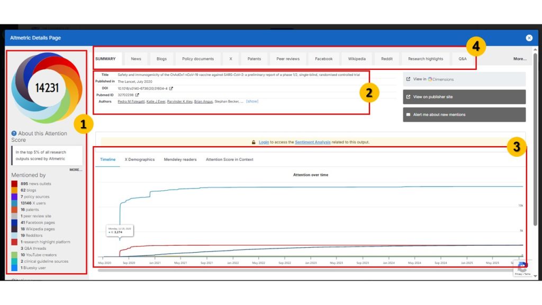The height and width of the screenshot is (305, 542).
Task: Open the Sentiment Analysis link
Action: click(312, 142)
